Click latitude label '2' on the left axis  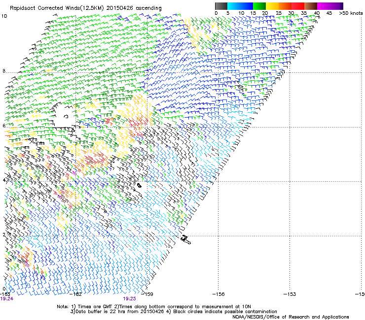click(x=4, y=234)
